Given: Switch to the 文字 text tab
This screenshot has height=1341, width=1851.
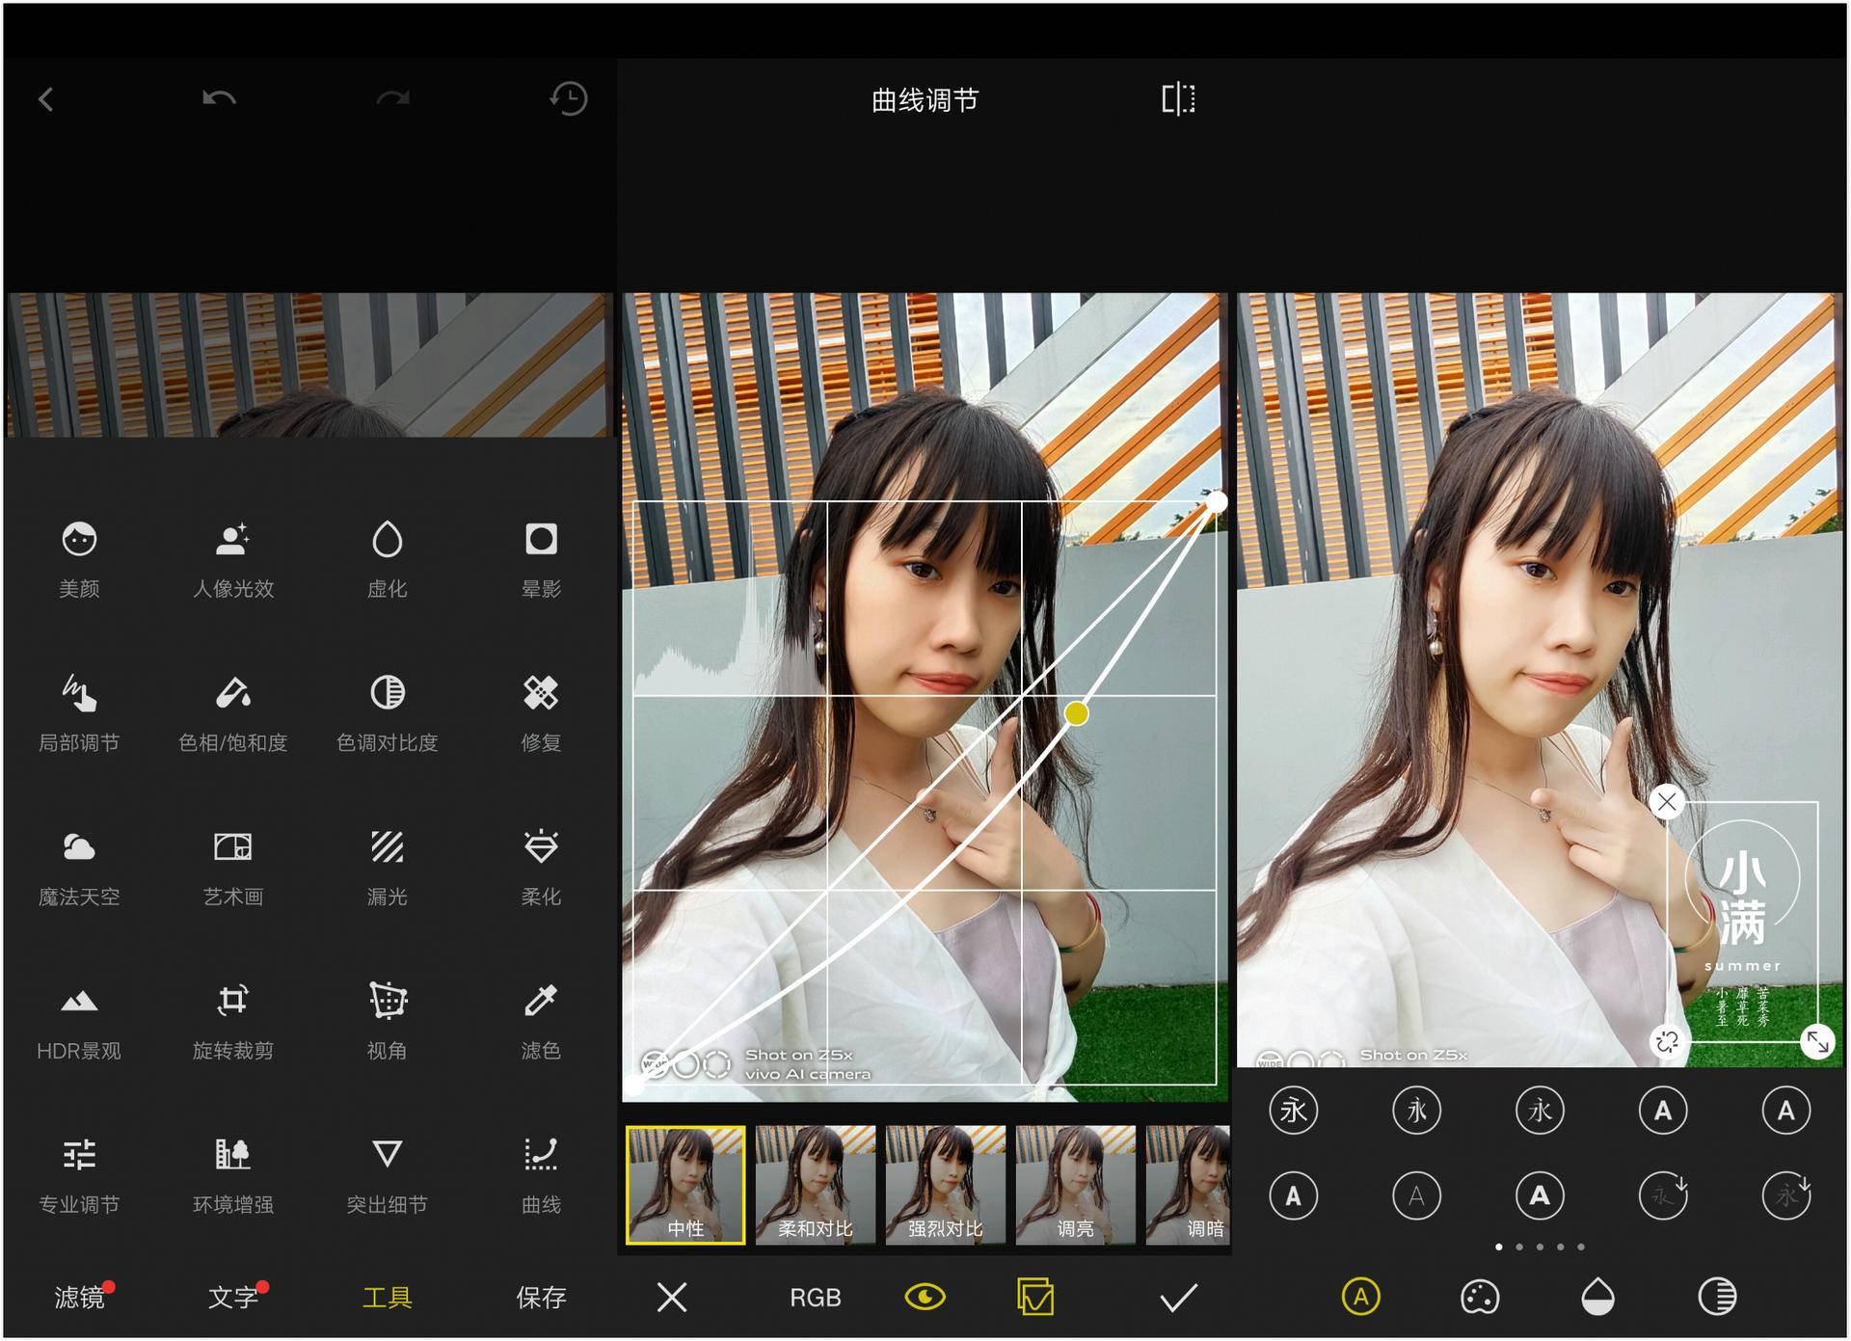Looking at the screenshot, I should click(231, 1298).
